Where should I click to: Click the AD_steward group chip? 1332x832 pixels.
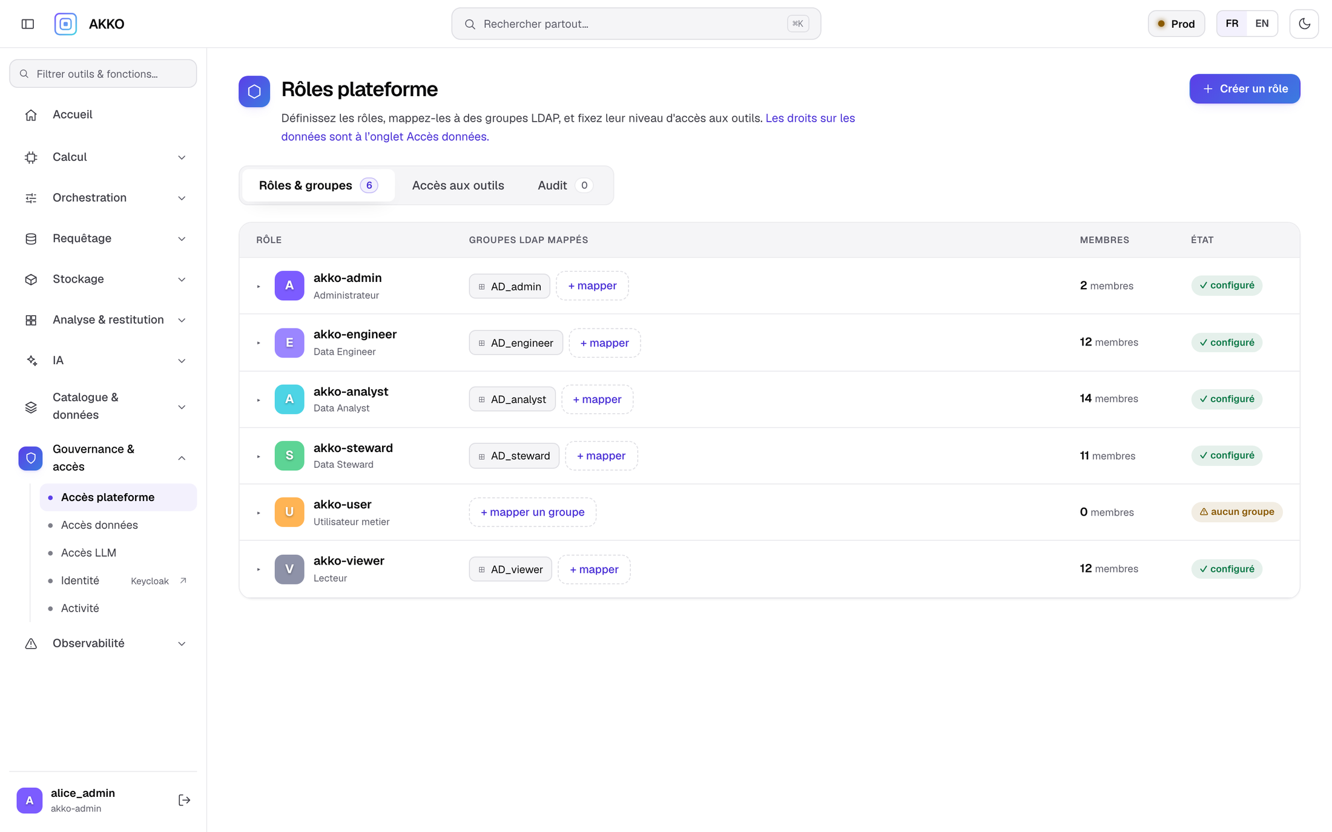coord(514,456)
